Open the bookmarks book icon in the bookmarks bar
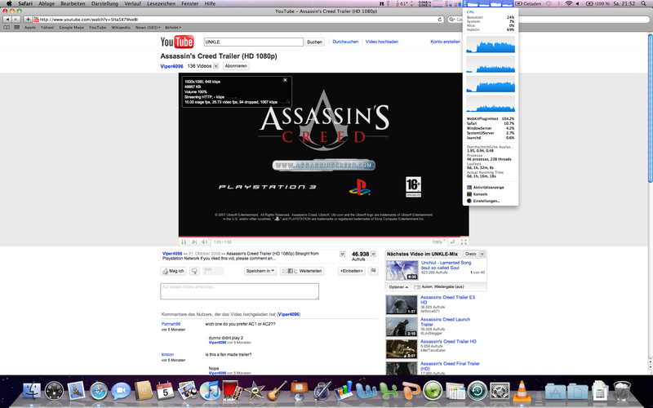Viewport: 653px width, 408px height. 7,28
